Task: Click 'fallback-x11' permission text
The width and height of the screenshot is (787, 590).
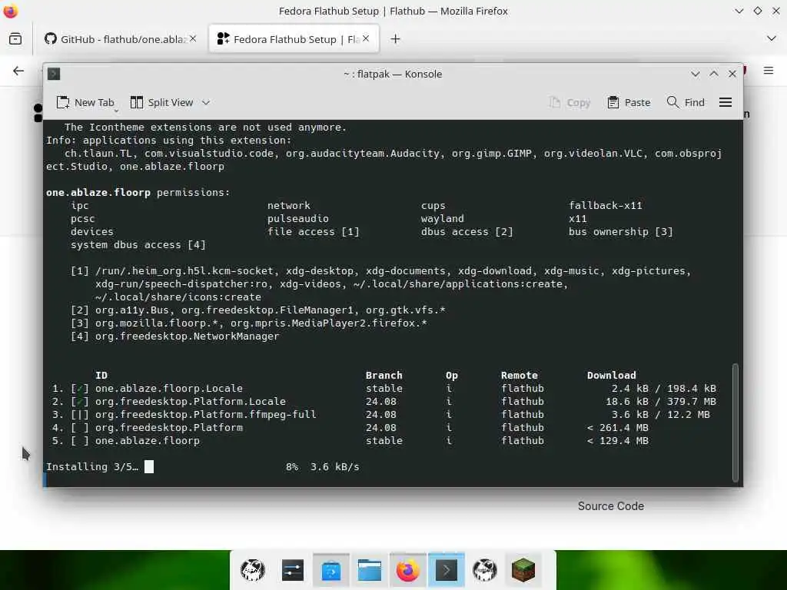Action: point(606,206)
